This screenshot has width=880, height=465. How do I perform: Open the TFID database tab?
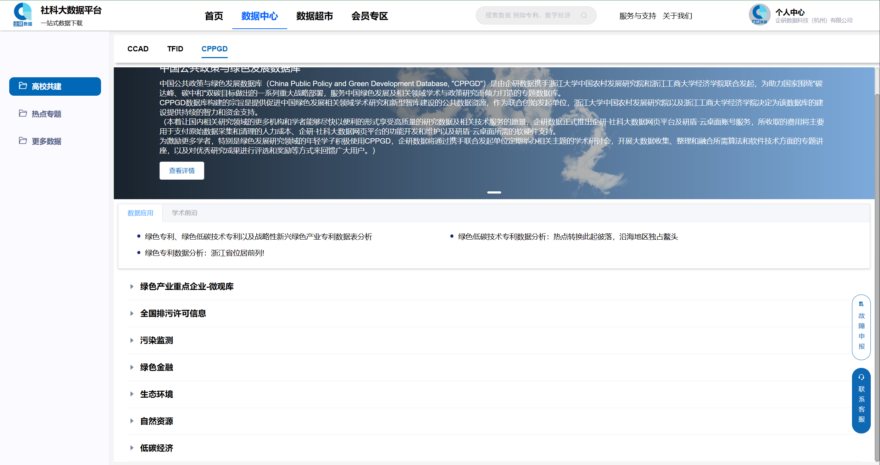click(x=175, y=49)
